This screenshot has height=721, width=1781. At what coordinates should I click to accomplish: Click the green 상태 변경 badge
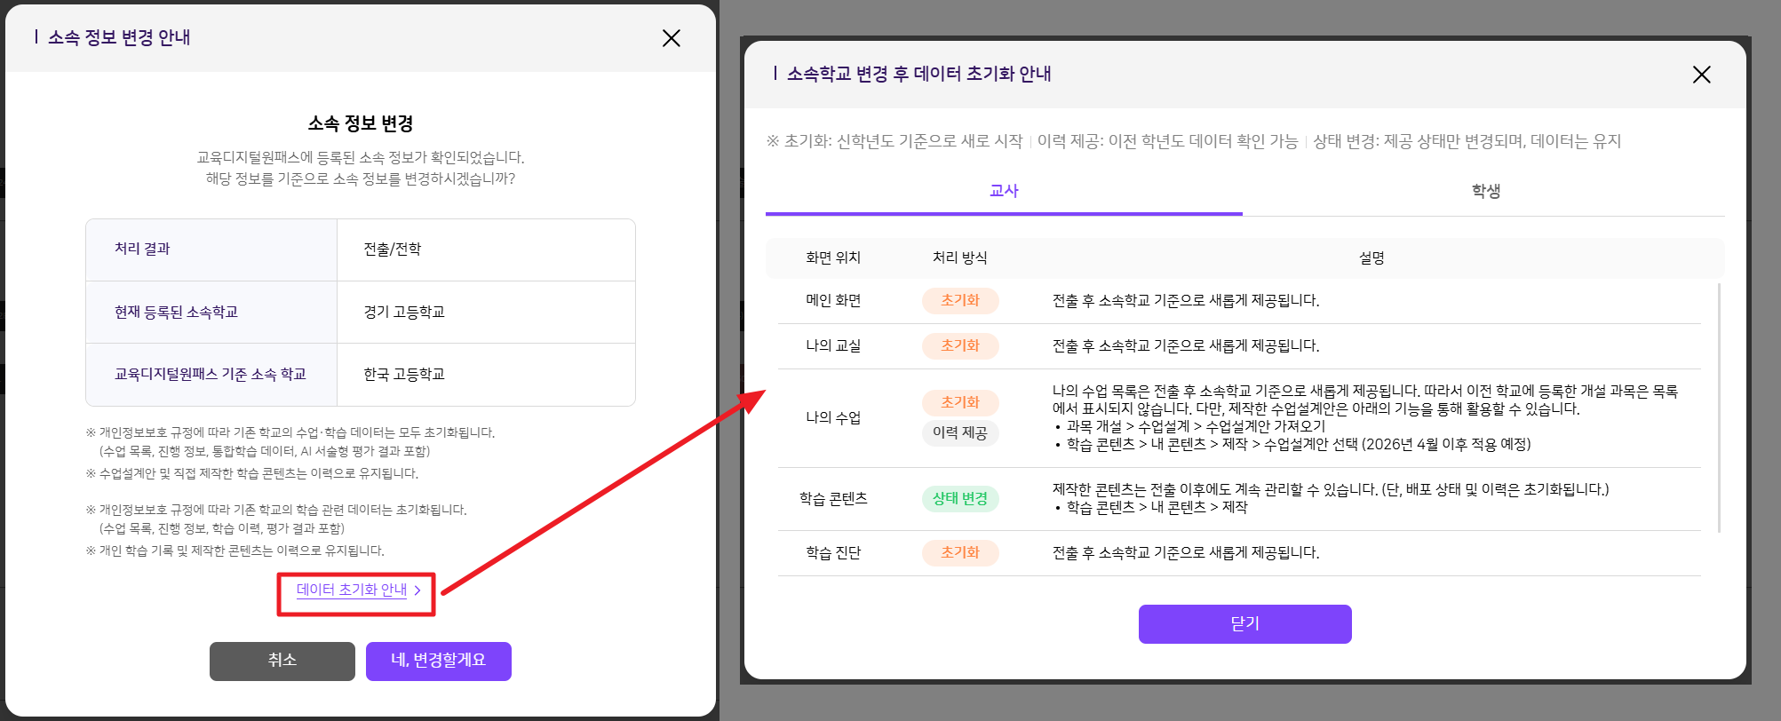960,499
